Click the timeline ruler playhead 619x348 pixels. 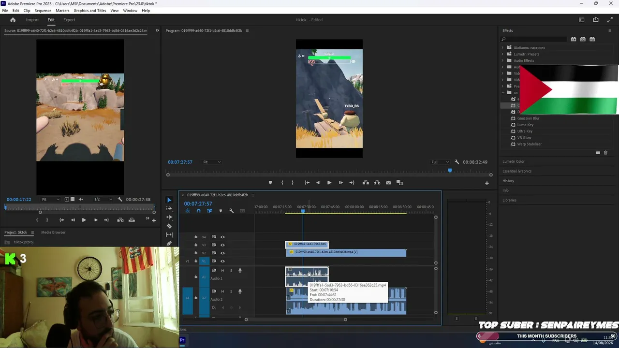pyautogui.click(x=303, y=211)
